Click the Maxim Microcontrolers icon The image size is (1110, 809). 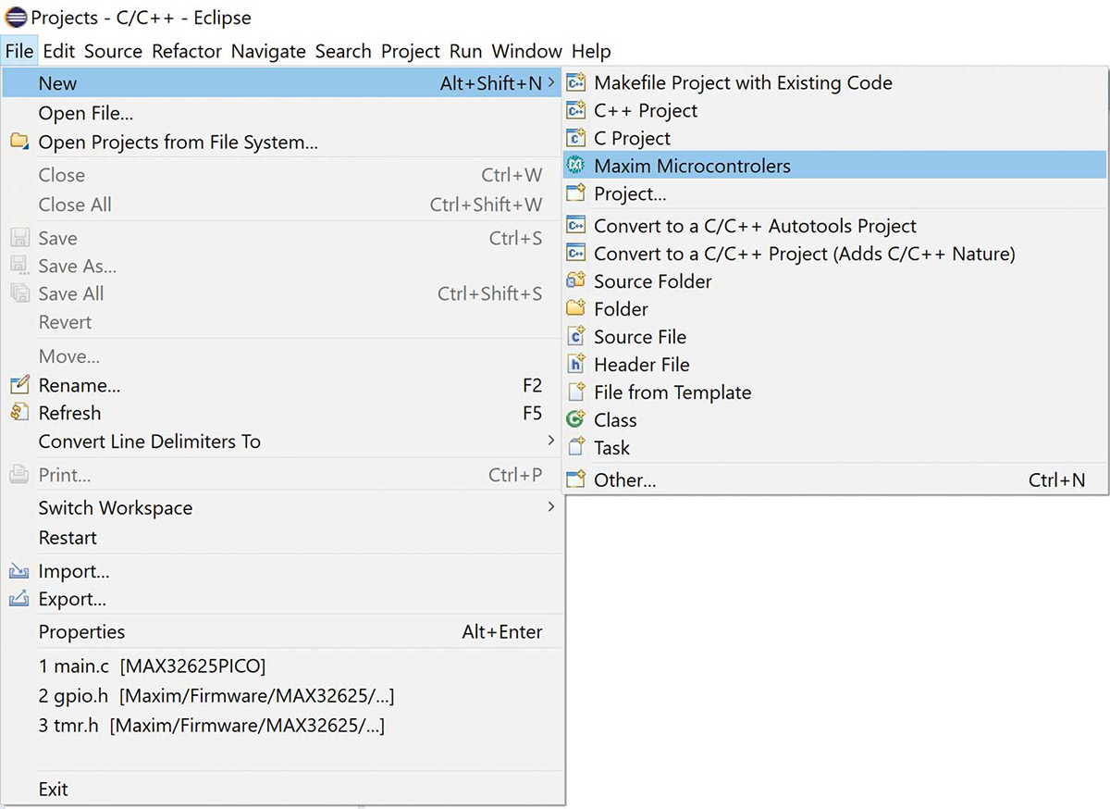coord(576,166)
